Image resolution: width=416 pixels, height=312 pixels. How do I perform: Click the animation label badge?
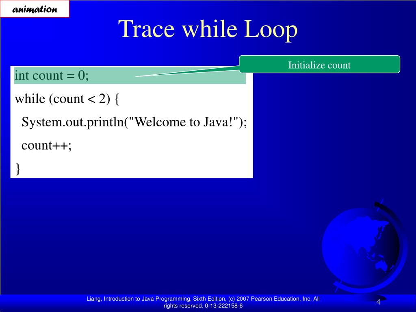[35, 9]
